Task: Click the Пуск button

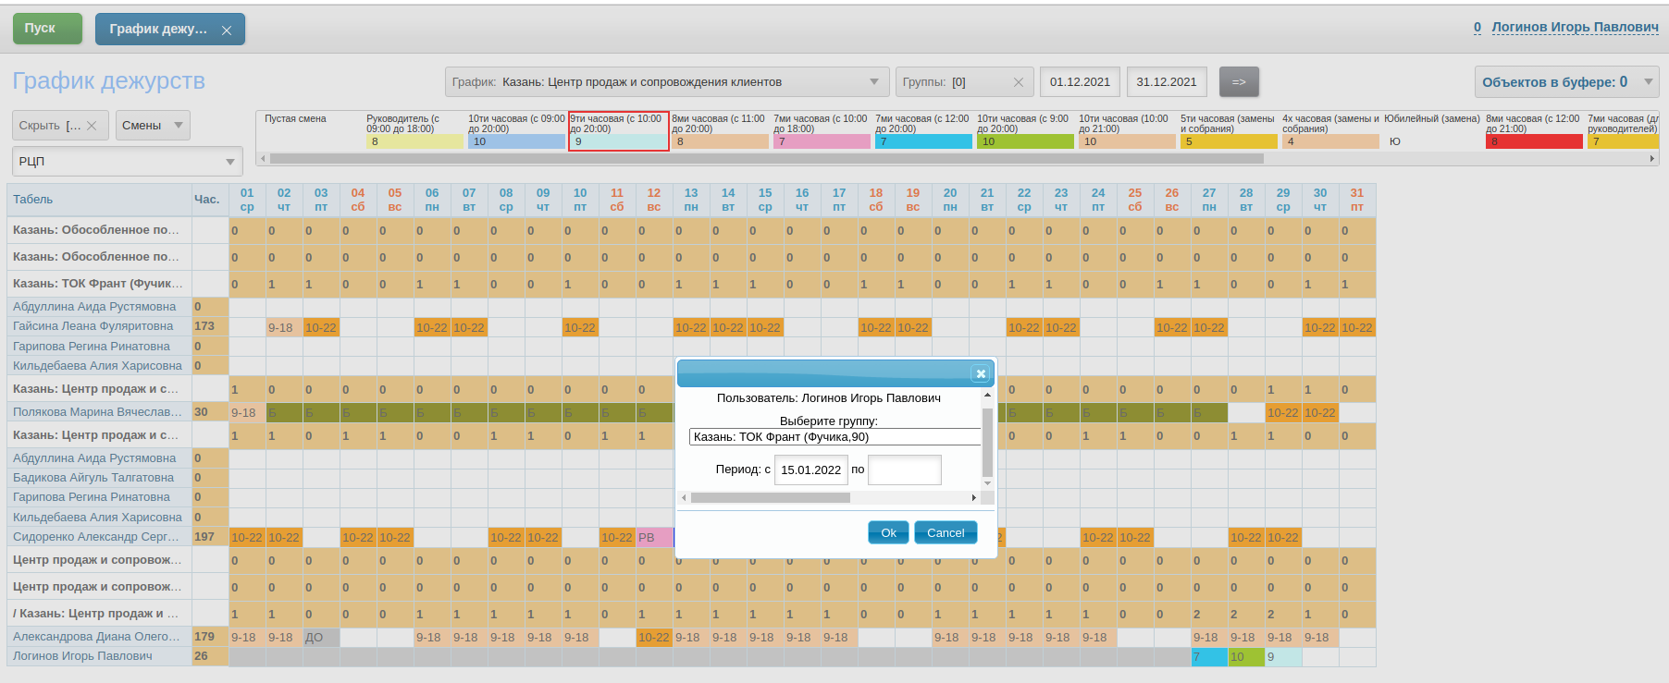Action: click(47, 29)
